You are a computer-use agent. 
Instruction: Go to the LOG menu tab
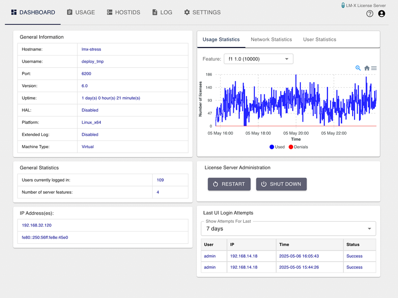[x=162, y=12]
